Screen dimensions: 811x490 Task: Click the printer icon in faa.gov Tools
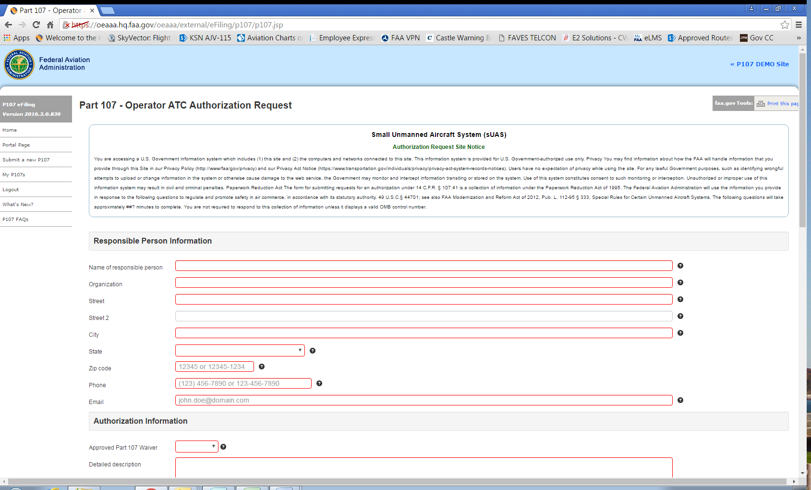point(761,104)
